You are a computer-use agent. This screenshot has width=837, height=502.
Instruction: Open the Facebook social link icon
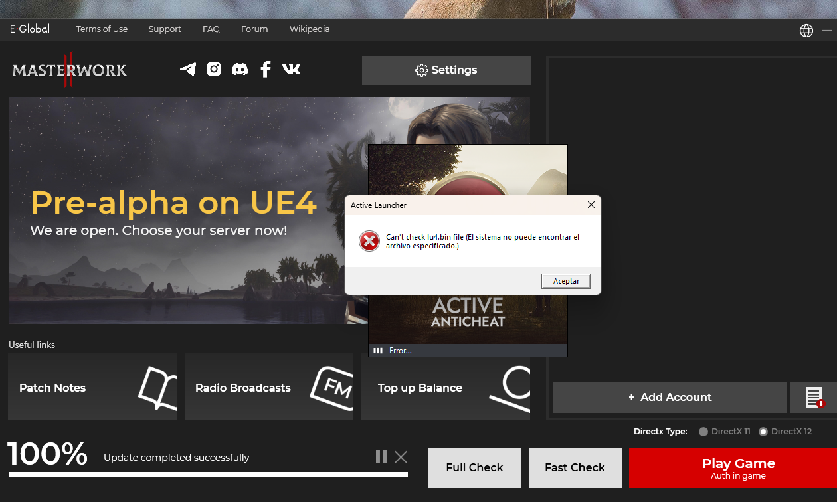tap(266, 69)
